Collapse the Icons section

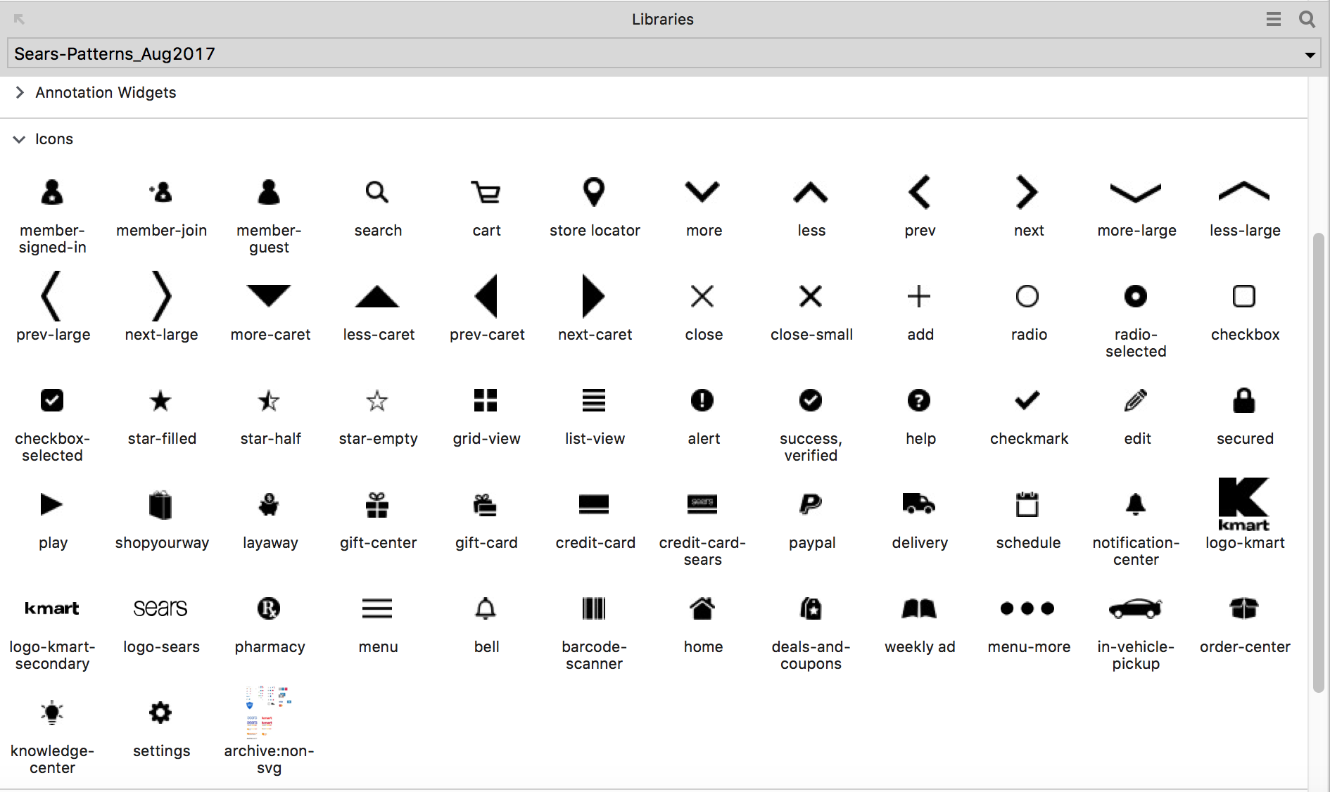[20, 139]
